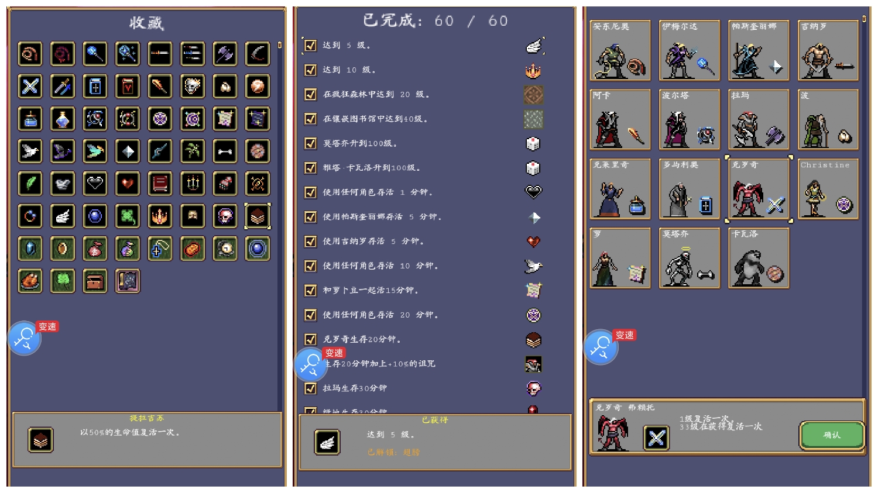
Task: Select character 伊梅尔达 portrait
Action: (x=690, y=50)
